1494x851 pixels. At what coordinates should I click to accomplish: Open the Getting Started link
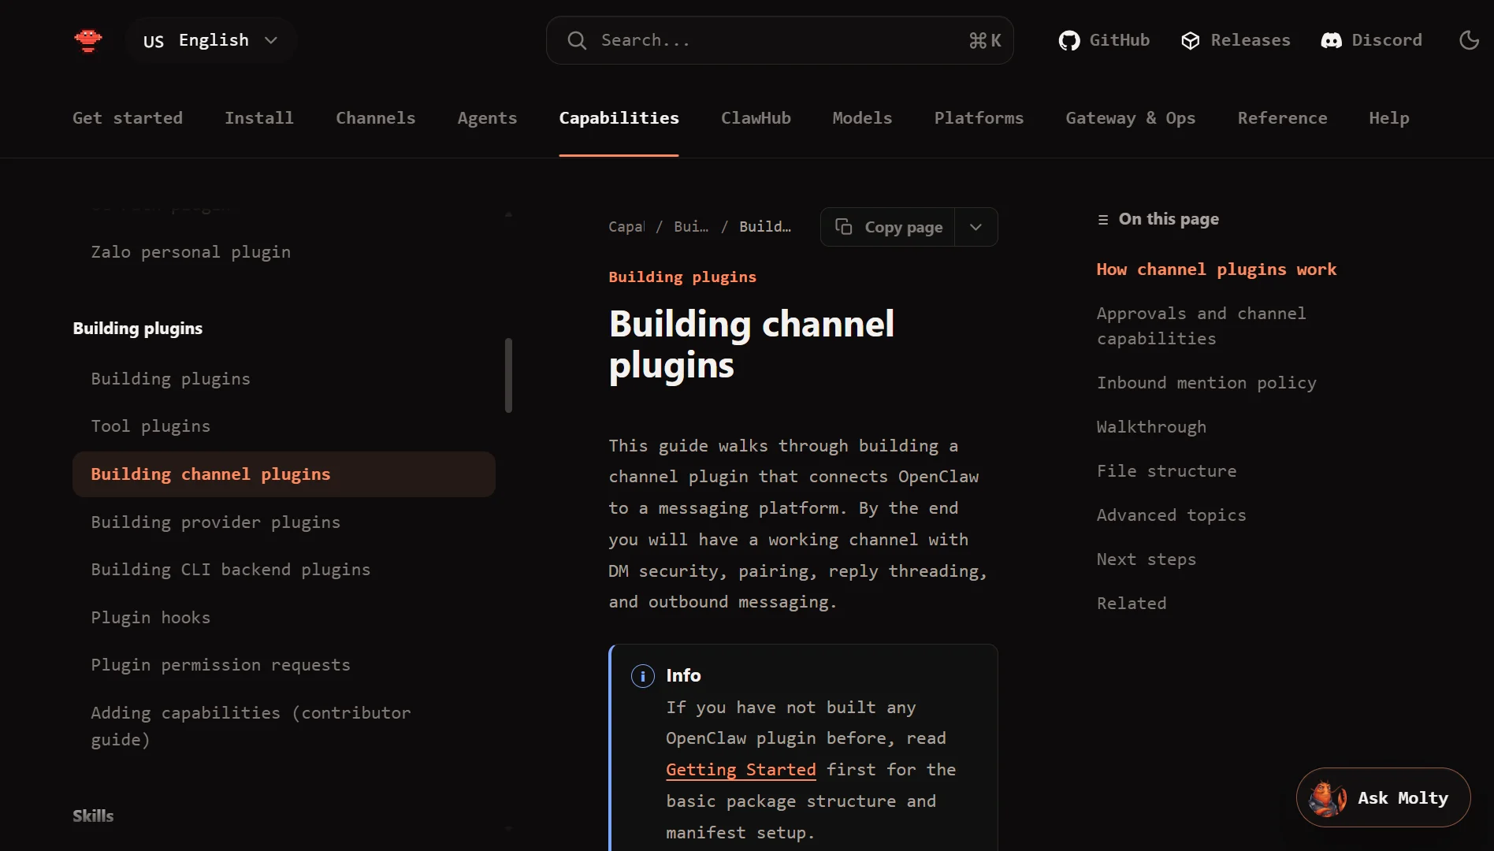pyautogui.click(x=741, y=770)
